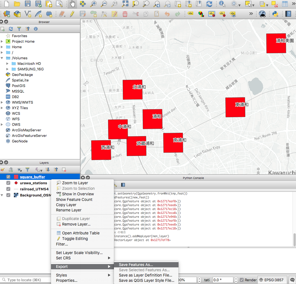Viewport: 296px width, 284px height.
Task: Activate the Zoom In tool
Action: [94, 4]
